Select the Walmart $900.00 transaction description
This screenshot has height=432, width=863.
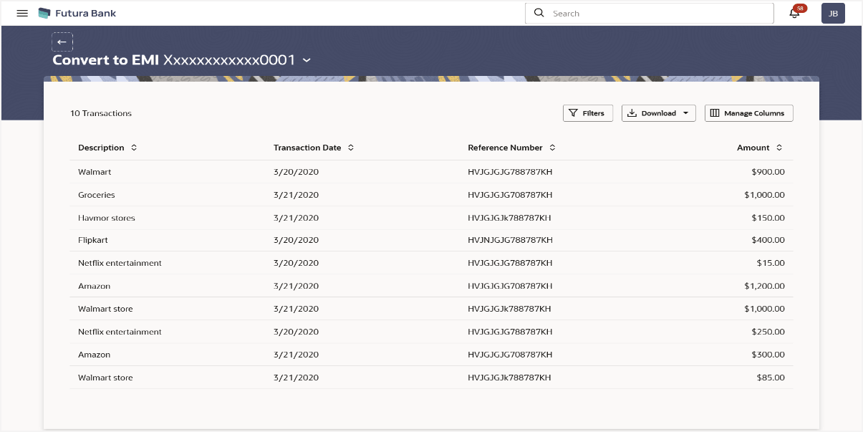click(95, 172)
